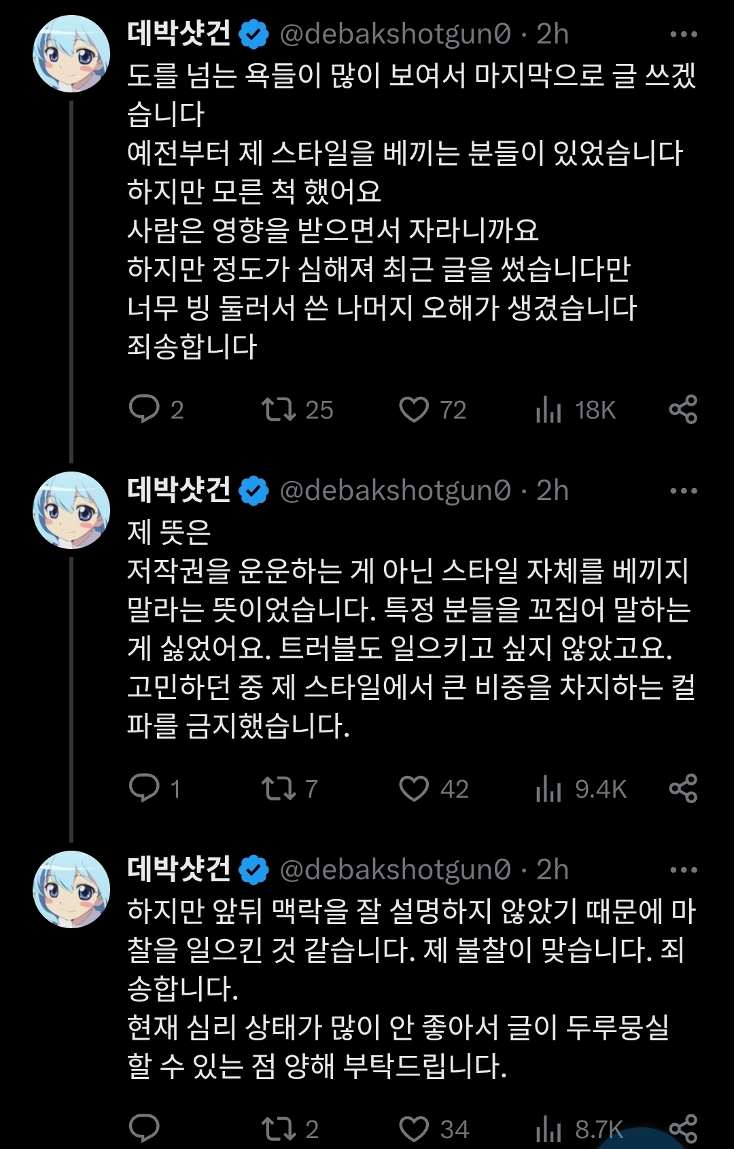
Task: Reply to the second tweet
Action: tap(144, 788)
